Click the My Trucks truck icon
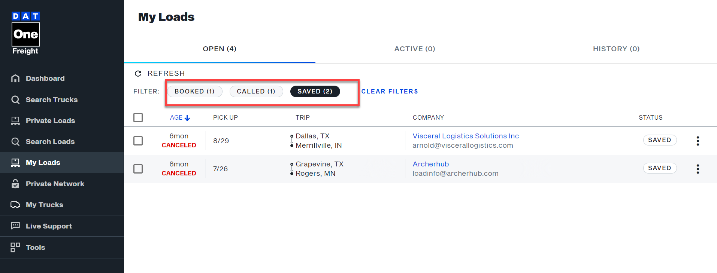The width and height of the screenshot is (717, 273). point(15,205)
